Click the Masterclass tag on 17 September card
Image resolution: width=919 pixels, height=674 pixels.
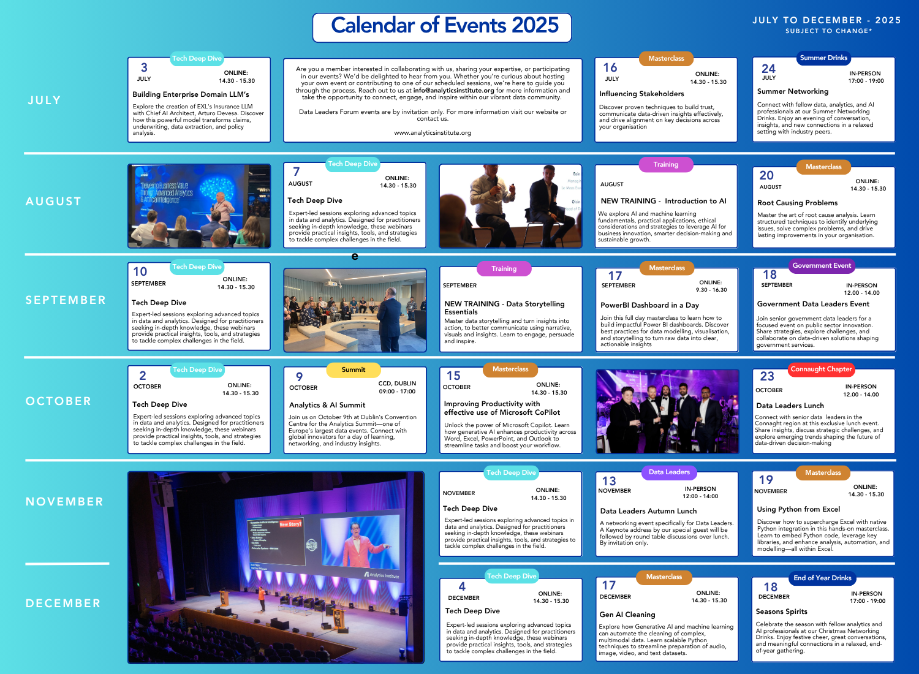667,268
